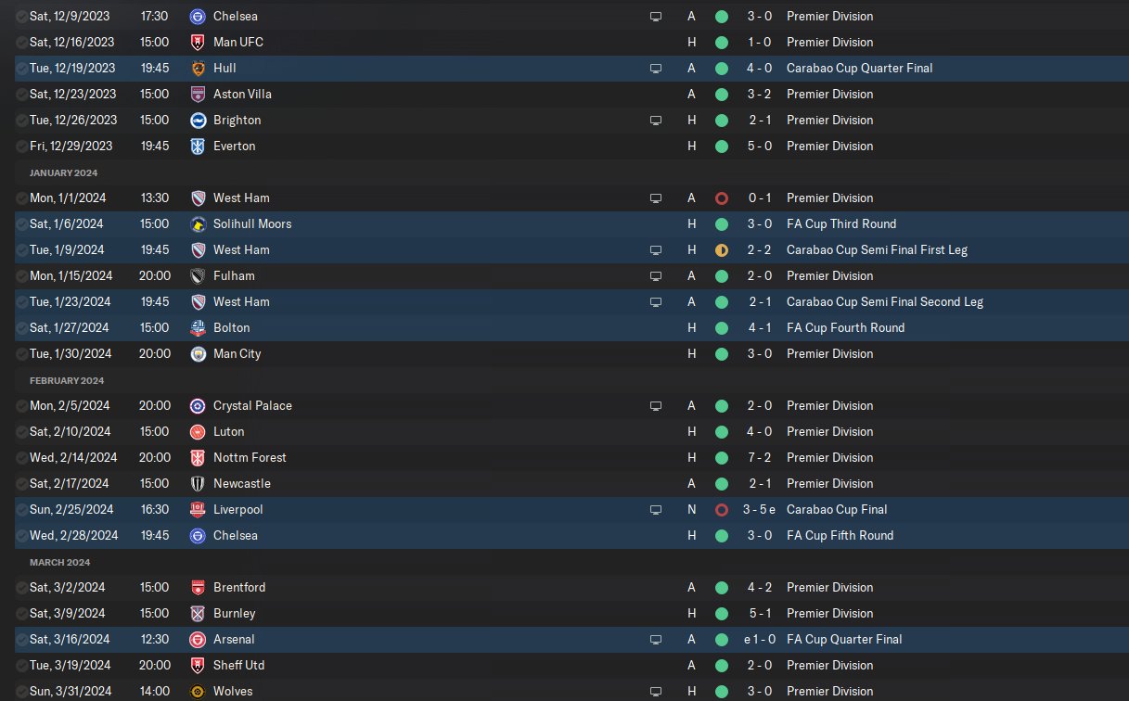This screenshot has width=1129, height=701.
Task: Click TV broadcast icon on Brighton row
Action: click(656, 120)
